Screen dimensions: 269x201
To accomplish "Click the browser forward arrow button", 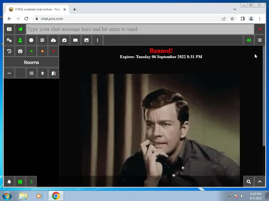I will pyautogui.click(x=18, y=19).
